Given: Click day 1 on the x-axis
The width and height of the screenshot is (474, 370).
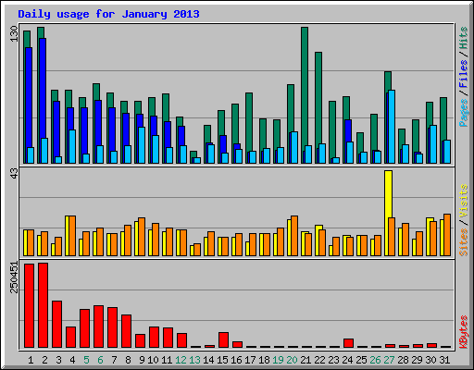Looking at the screenshot, I should click(x=31, y=360).
